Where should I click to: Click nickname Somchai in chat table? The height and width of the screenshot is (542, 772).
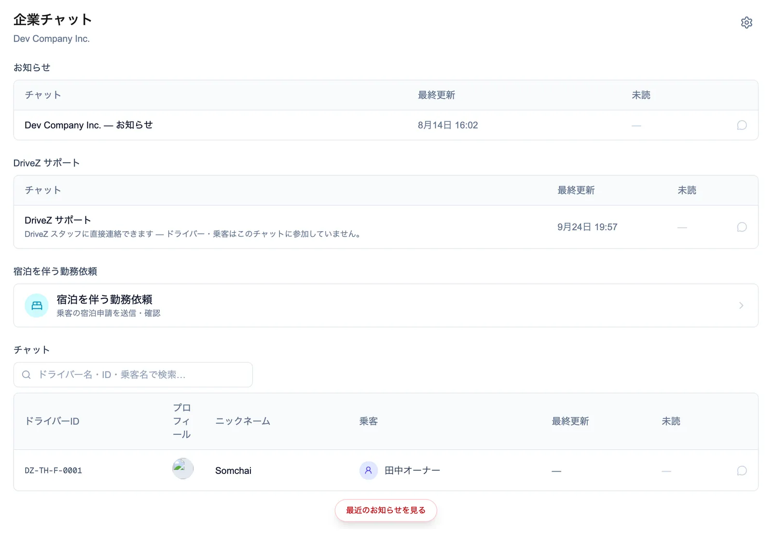(233, 471)
